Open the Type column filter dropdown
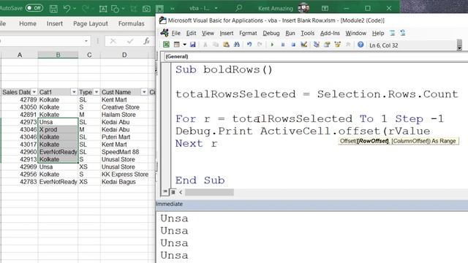The image size is (468, 263). tap(96, 92)
